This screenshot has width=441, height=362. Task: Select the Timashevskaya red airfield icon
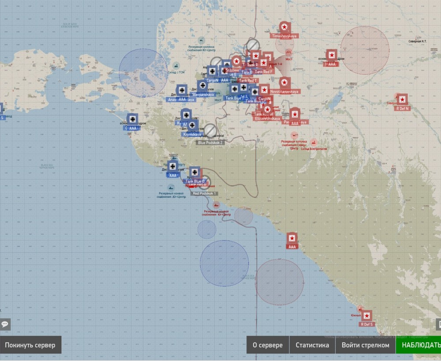pyautogui.click(x=284, y=27)
